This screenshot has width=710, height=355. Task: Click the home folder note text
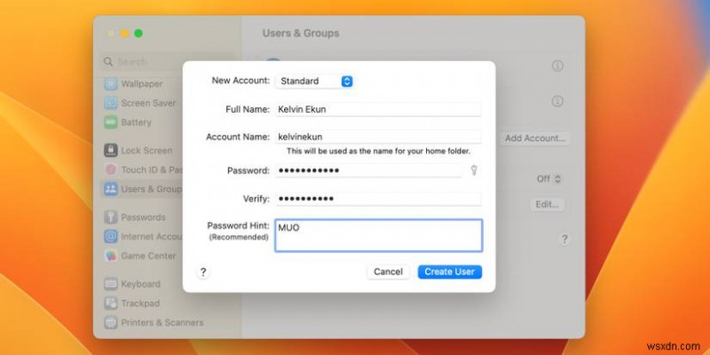pos(379,151)
